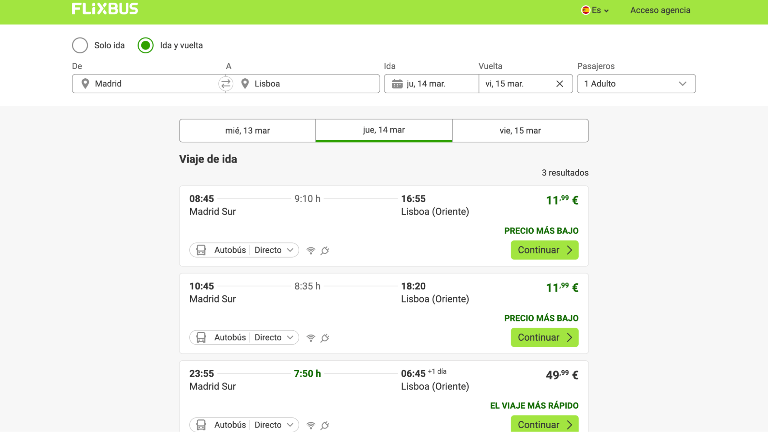Switch to jue, 14 mar tab

[x=384, y=131]
